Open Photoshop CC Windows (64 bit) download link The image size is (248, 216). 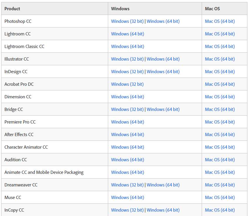[163, 21]
